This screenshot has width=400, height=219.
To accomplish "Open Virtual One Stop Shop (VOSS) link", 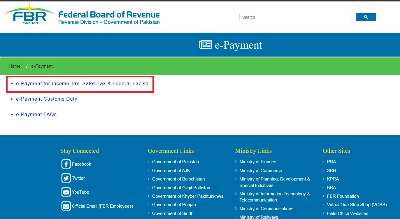I will pyautogui.click(x=357, y=205).
